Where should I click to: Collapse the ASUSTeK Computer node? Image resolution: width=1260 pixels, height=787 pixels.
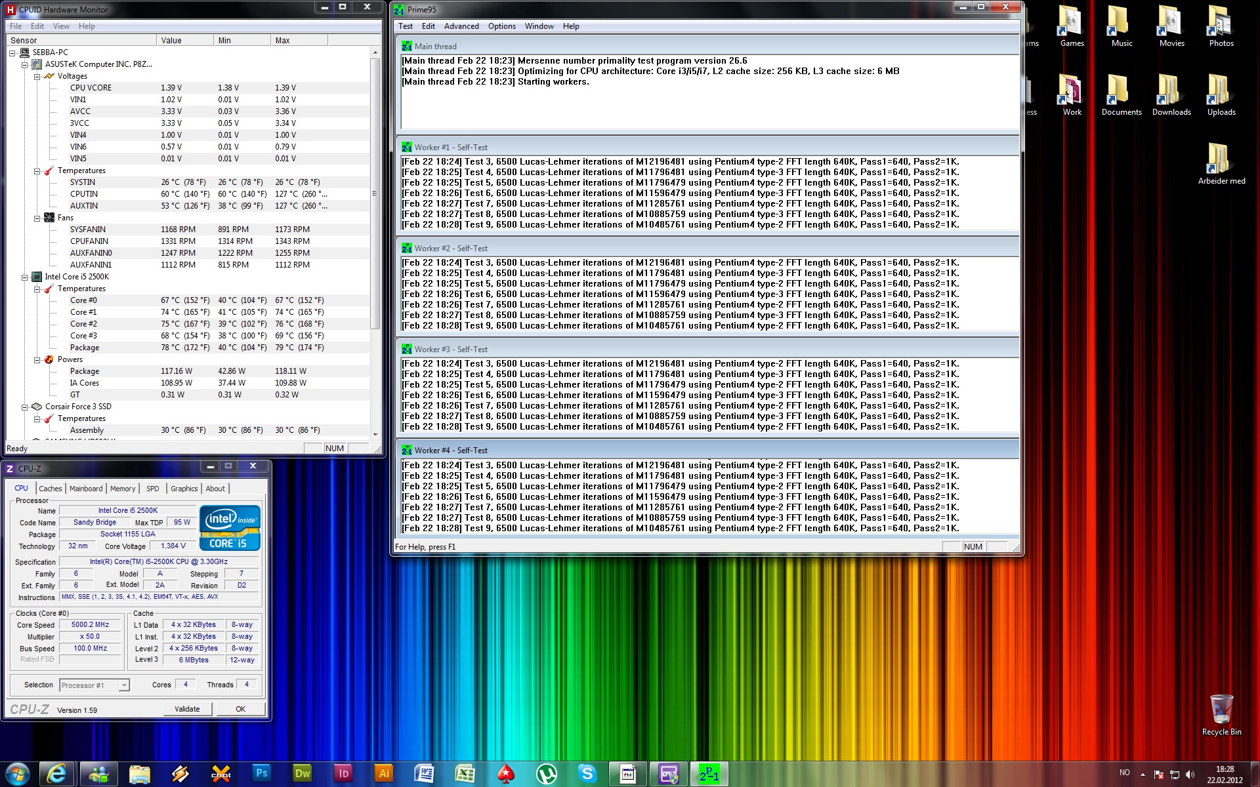coord(25,64)
